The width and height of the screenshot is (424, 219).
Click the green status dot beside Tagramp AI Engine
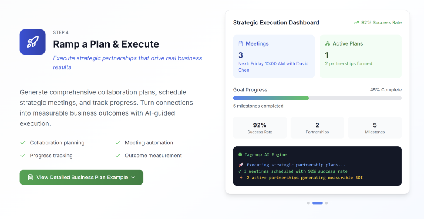coord(240,155)
